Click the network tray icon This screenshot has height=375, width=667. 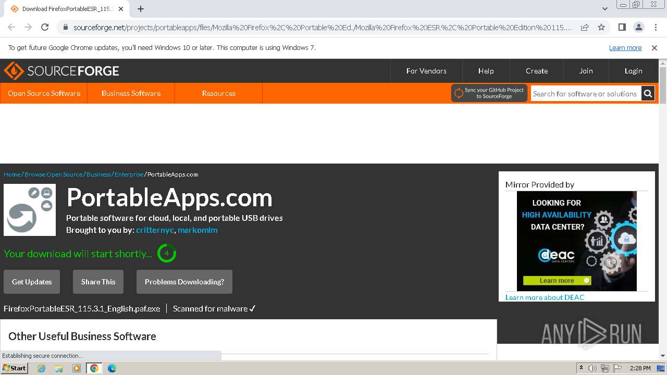[604, 368]
